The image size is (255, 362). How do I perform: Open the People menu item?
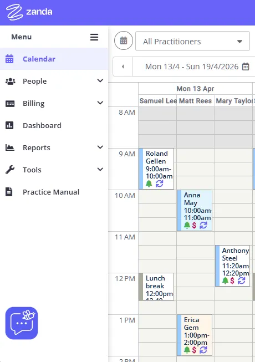coord(54,81)
